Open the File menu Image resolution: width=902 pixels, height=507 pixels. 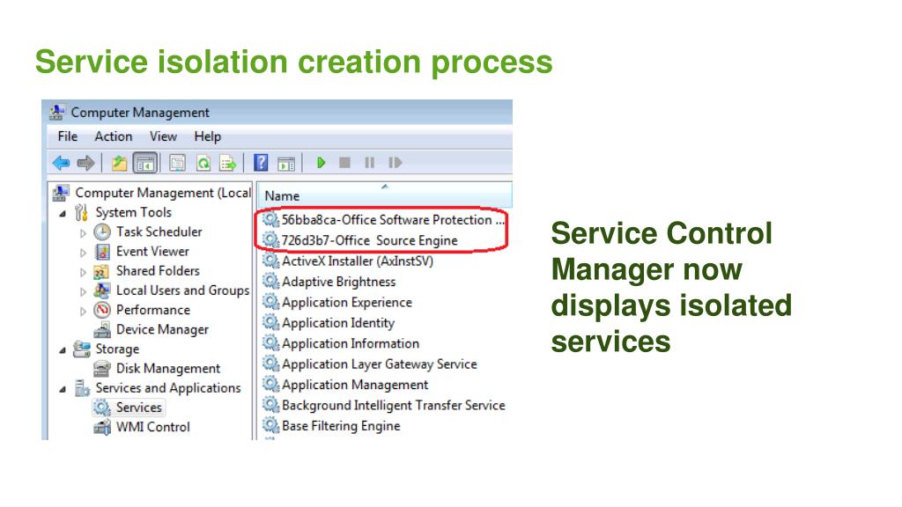pyautogui.click(x=67, y=136)
